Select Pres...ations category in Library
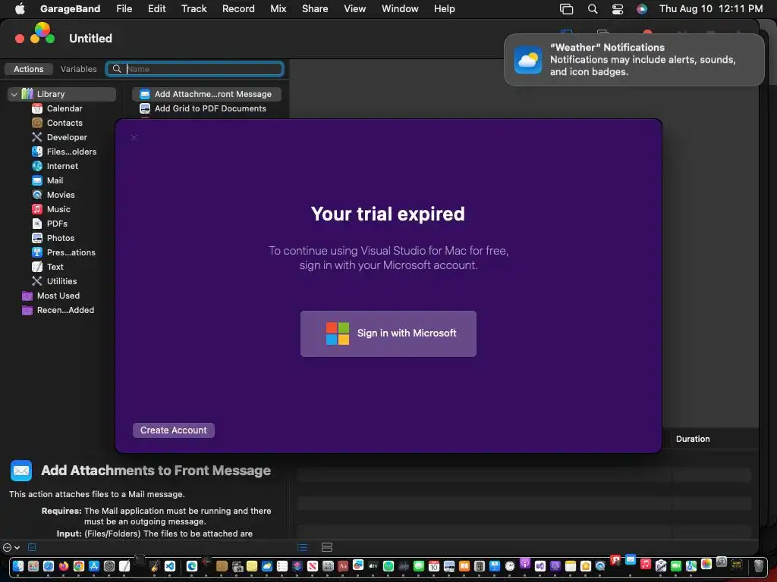Image resolution: width=777 pixels, height=582 pixels. point(71,252)
